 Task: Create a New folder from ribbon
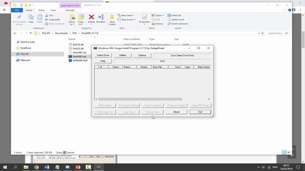coord(112,20)
